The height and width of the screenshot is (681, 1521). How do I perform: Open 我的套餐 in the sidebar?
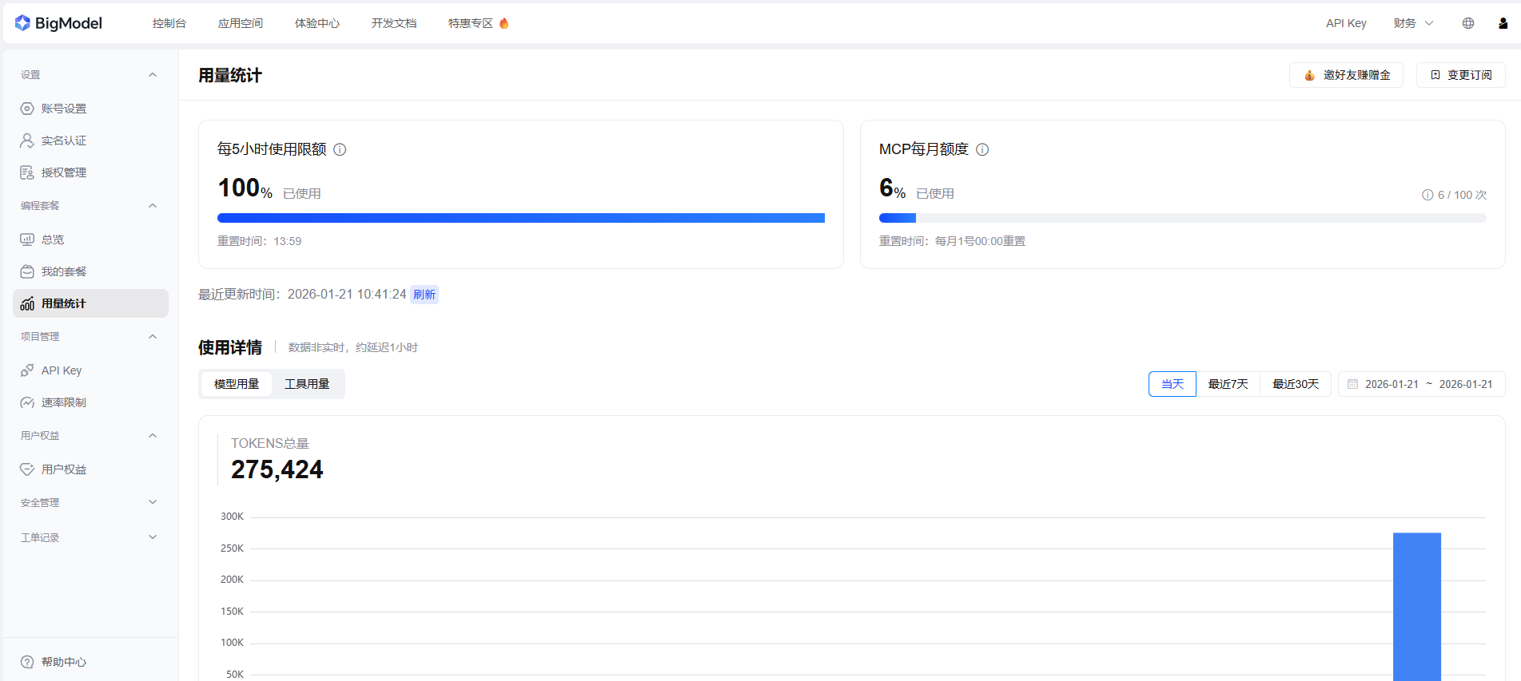click(64, 271)
